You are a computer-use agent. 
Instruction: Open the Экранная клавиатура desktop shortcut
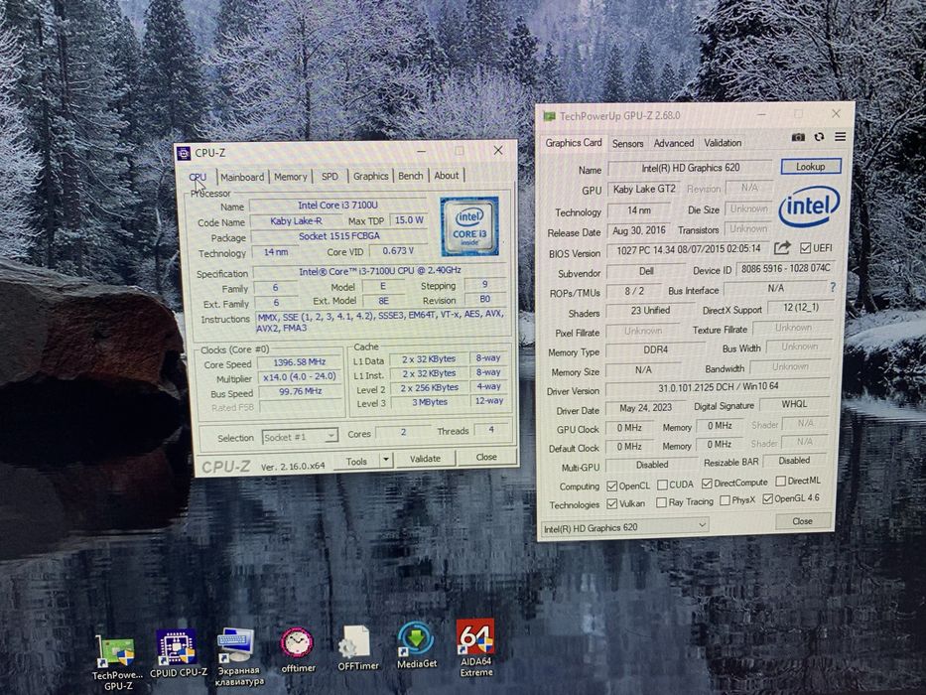coord(238,657)
